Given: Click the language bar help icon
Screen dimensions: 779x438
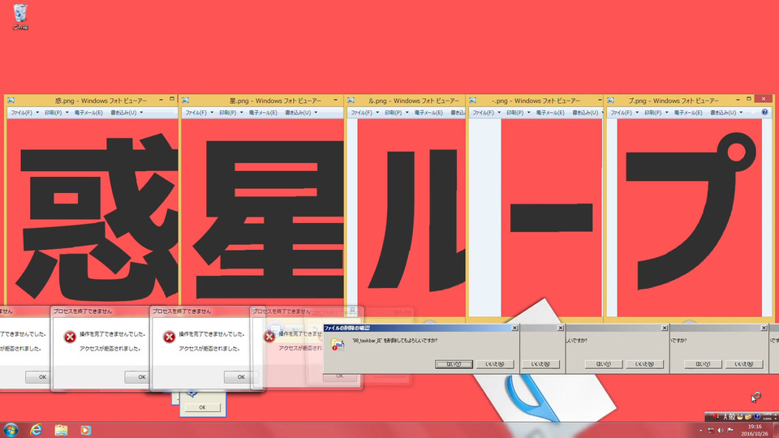Looking at the screenshot, I should click(x=757, y=416).
